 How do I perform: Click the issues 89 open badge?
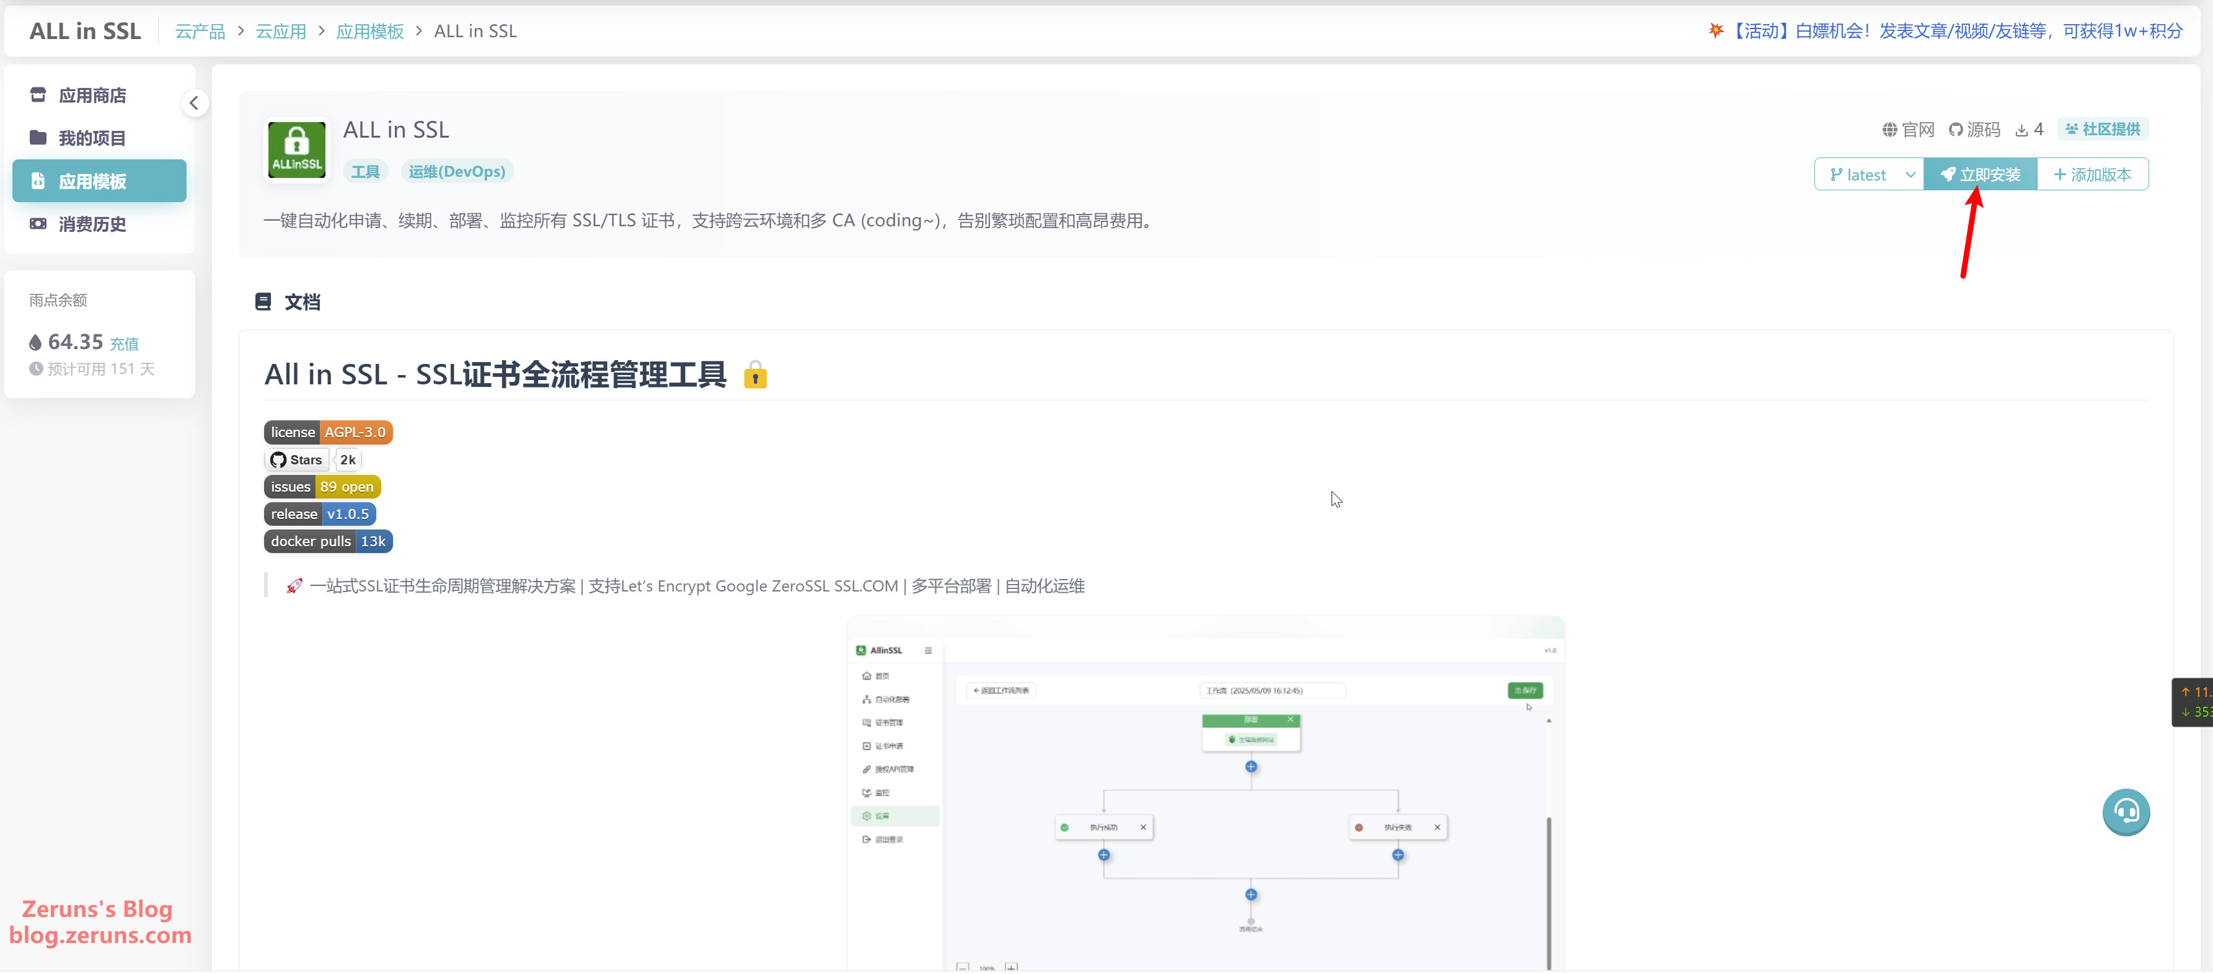point(322,487)
